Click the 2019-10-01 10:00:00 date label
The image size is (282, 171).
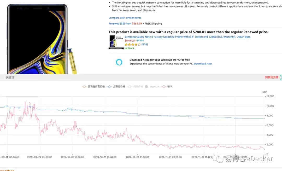[x=72, y=157]
